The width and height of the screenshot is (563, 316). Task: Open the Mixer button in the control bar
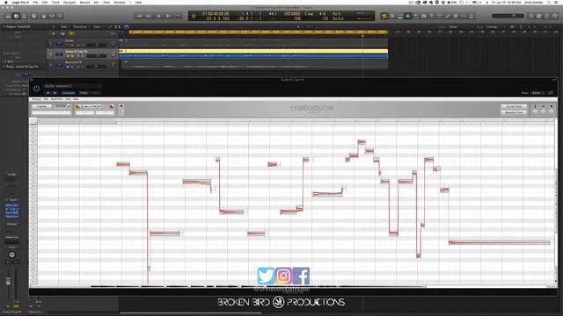click(52, 16)
